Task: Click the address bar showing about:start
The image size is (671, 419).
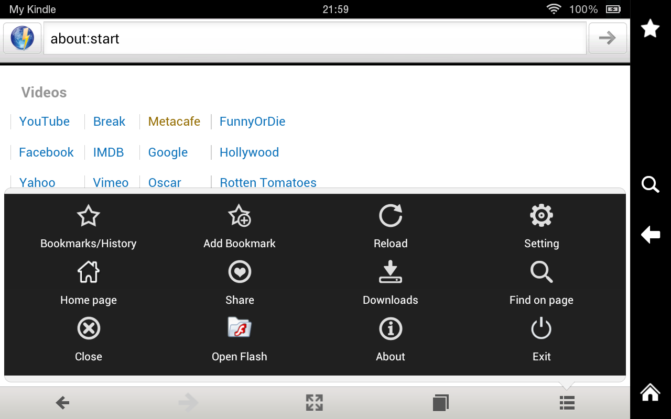Action: coord(315,38)
